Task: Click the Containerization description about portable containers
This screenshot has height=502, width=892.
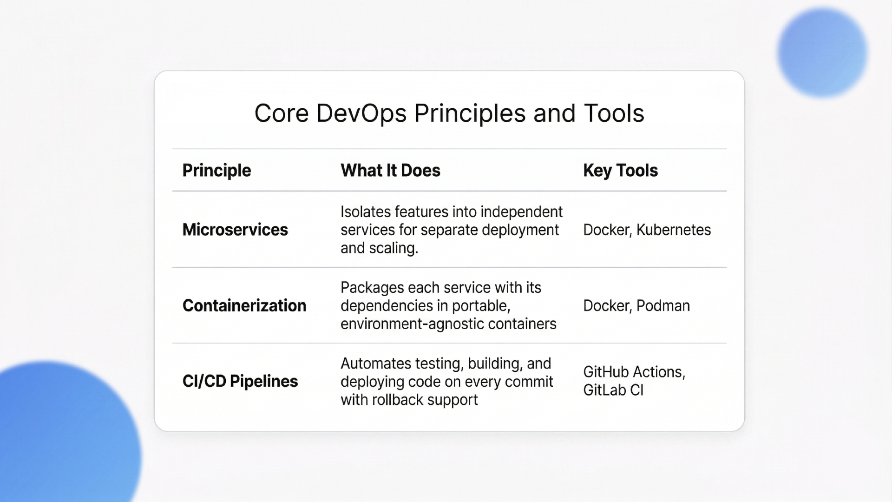Action: pos(448,305)
